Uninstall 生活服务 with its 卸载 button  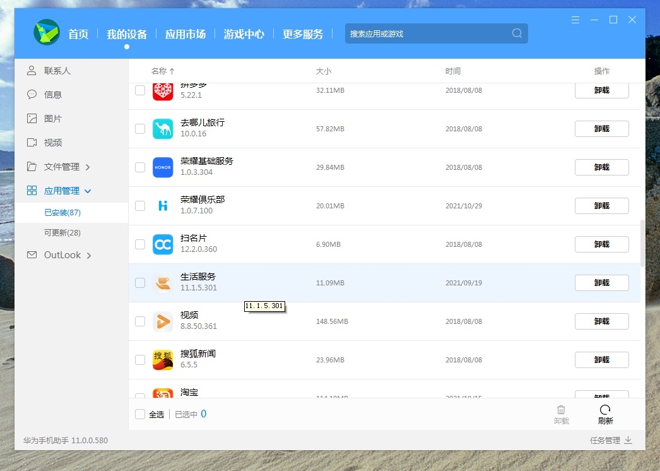click(x=601, y=283)
